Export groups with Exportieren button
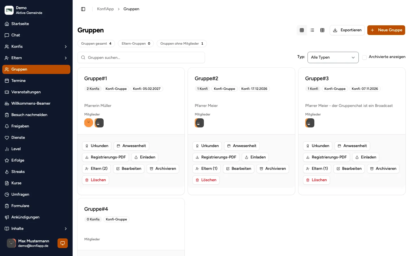Viewport: 410px width, 256px height. (x=347, y=30)
